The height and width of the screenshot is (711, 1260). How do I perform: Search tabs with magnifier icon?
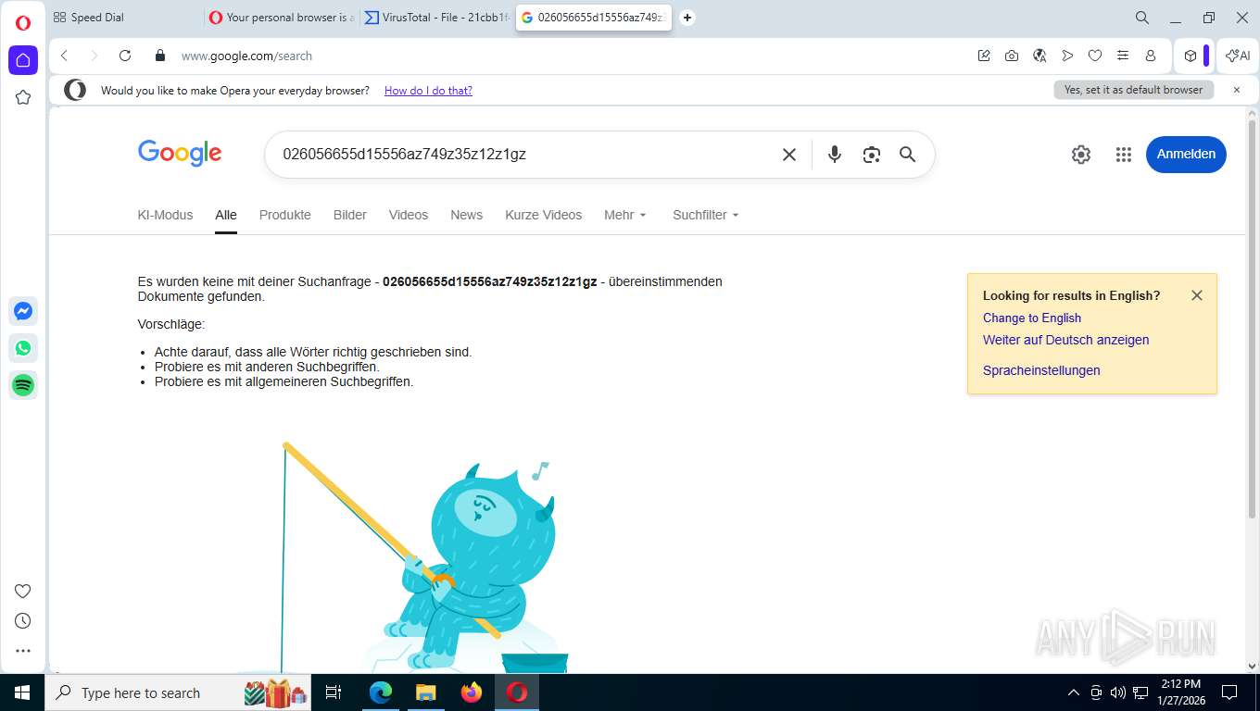pos(1142,18)
